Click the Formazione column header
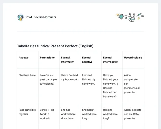161x129 pixels. [x=47, y=58]
